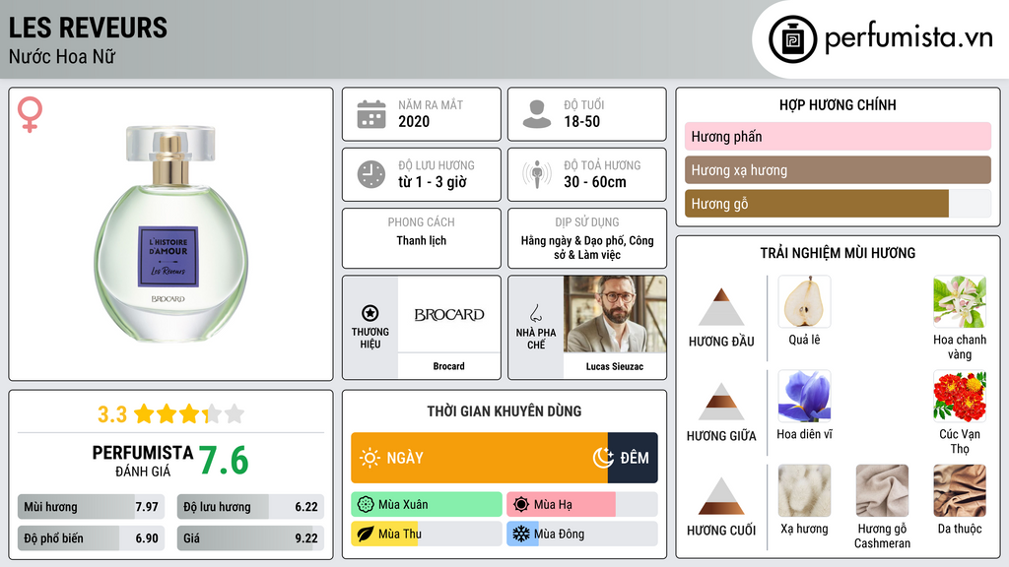Screen dimensions: 1009x567
Task: Click the Brocard brand logo
Action: point(449,314)
